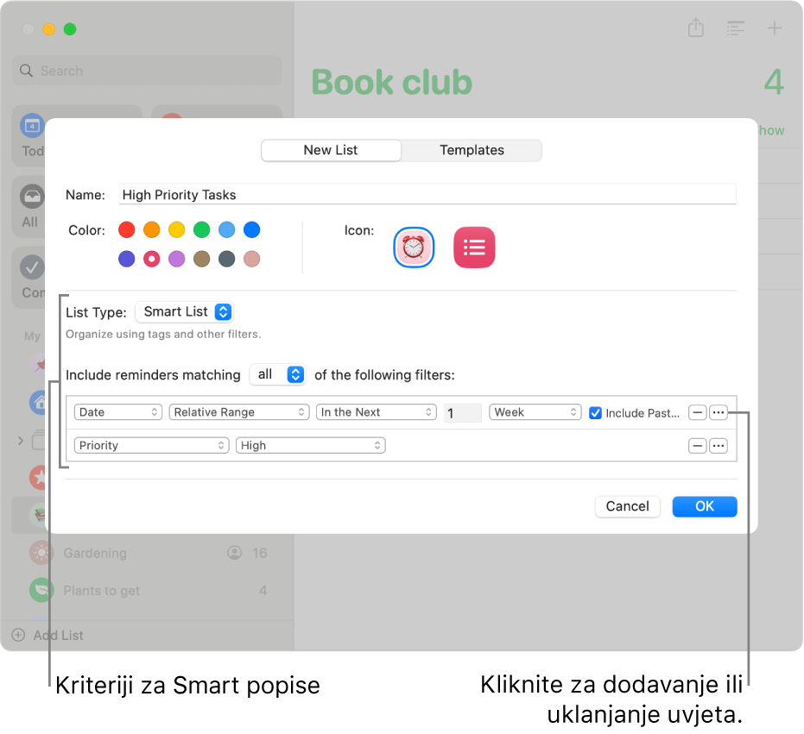Pick the brown color swatch
This screenshot has height=734, width=804.
click(201, 259)
